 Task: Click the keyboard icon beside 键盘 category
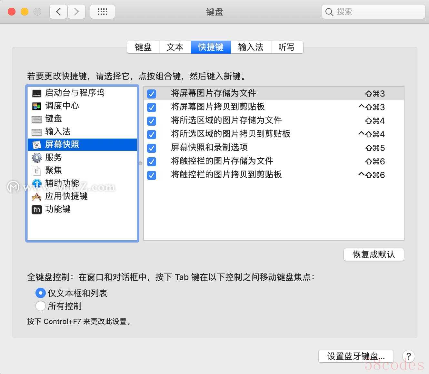37,119
